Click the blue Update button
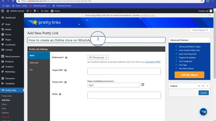Screen dimensions: 216x121 (204, 93)
